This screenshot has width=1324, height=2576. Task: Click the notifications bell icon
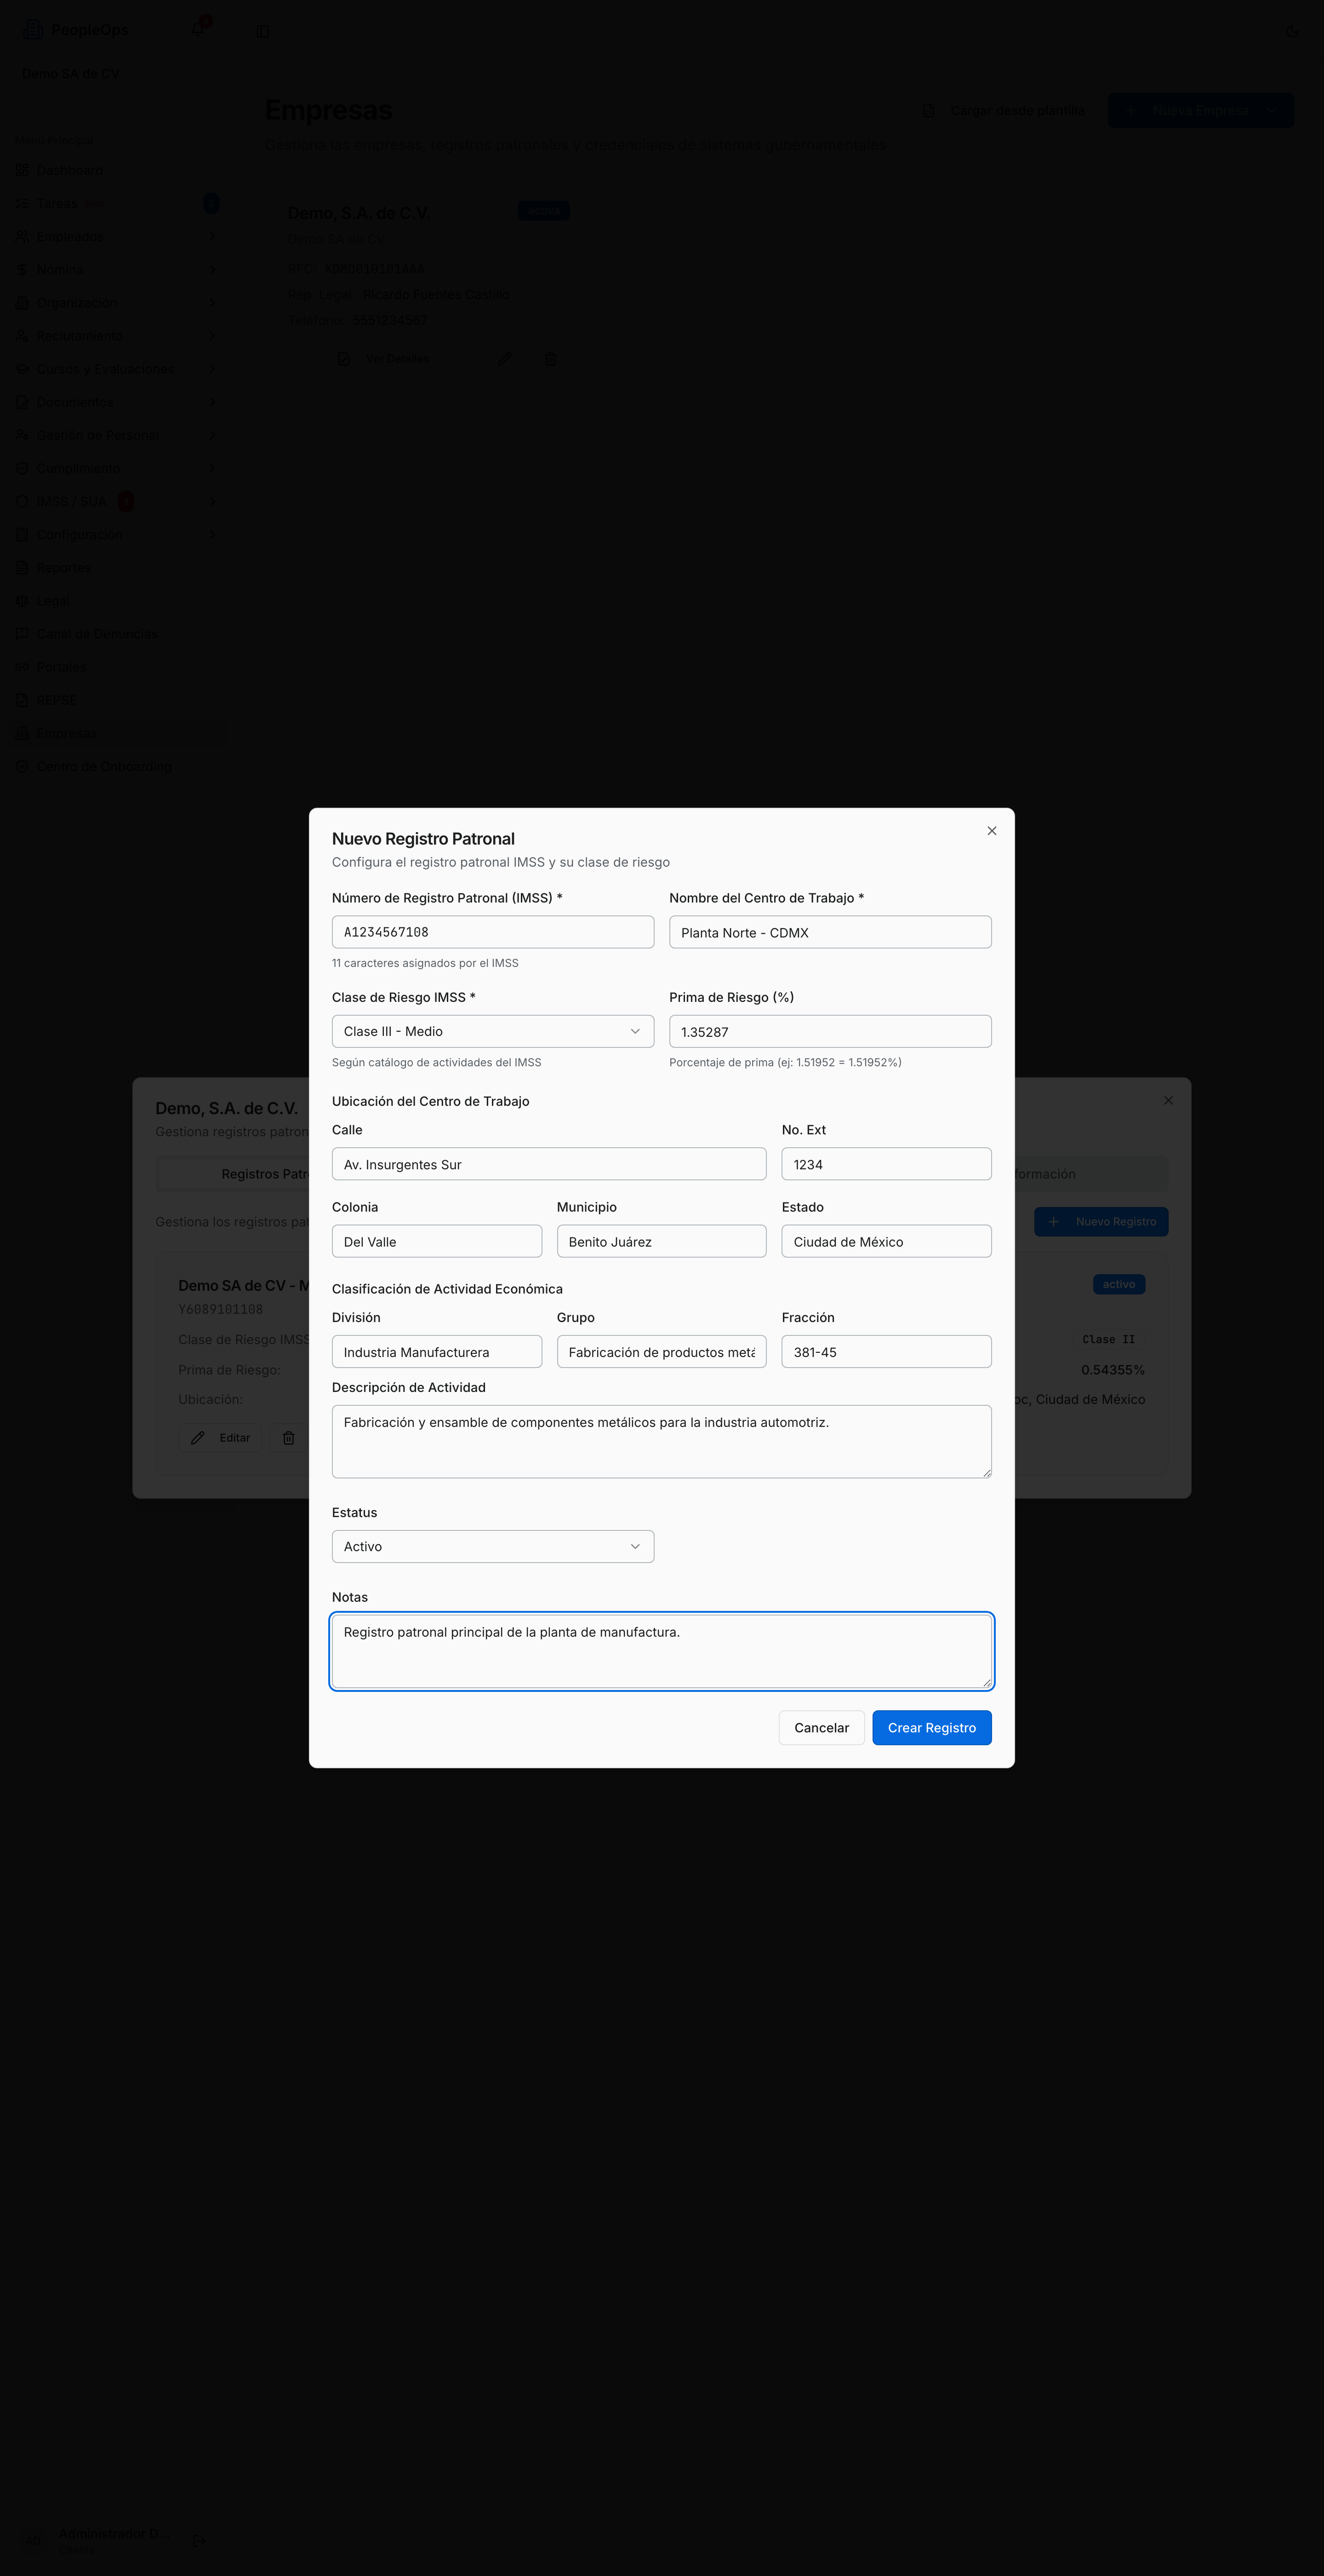coord(198,29)
